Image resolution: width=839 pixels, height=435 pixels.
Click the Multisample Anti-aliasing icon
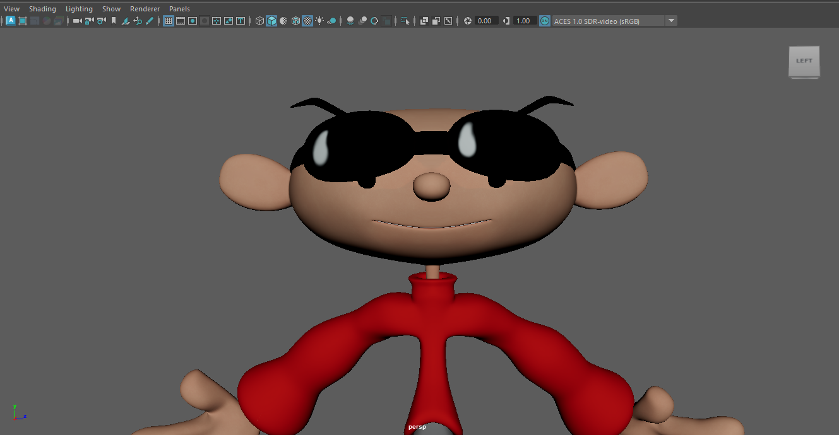tap(374, 21)
